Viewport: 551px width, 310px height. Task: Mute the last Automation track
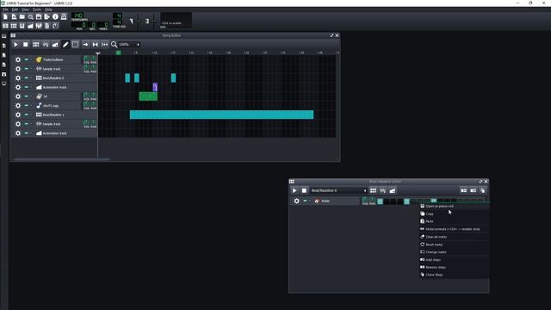[x=26, y=133]
